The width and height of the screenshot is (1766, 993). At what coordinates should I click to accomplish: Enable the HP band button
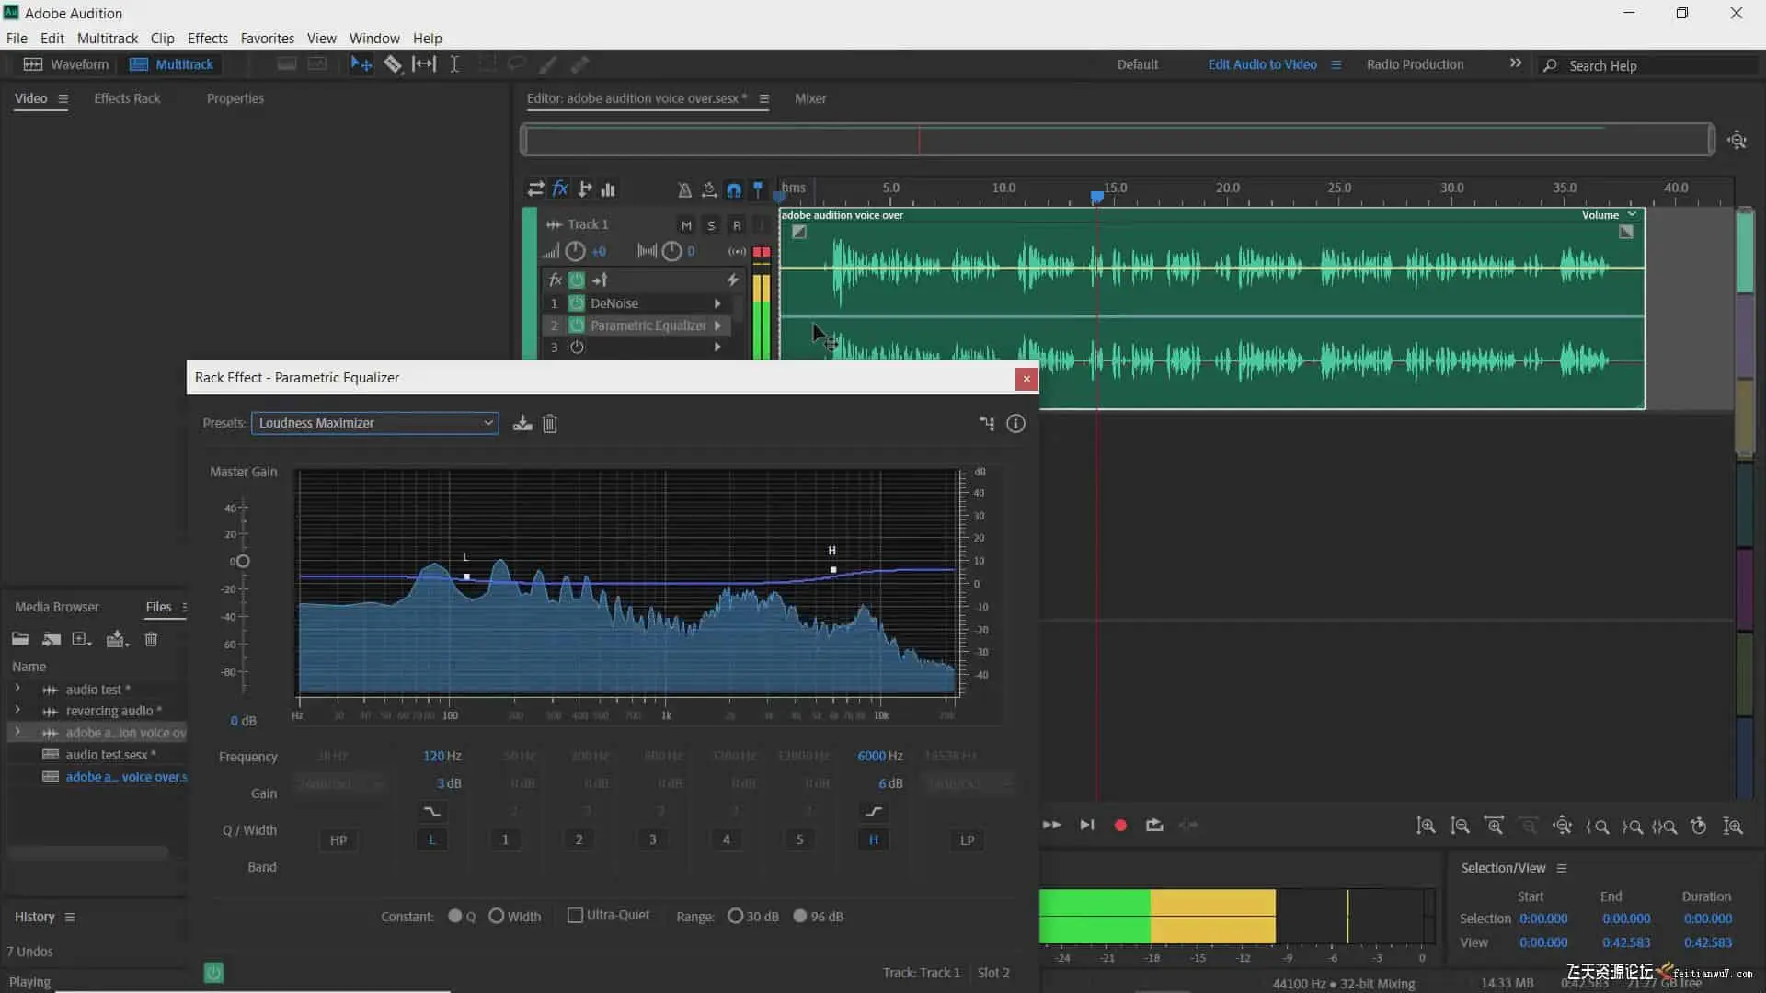coord(338,839)
